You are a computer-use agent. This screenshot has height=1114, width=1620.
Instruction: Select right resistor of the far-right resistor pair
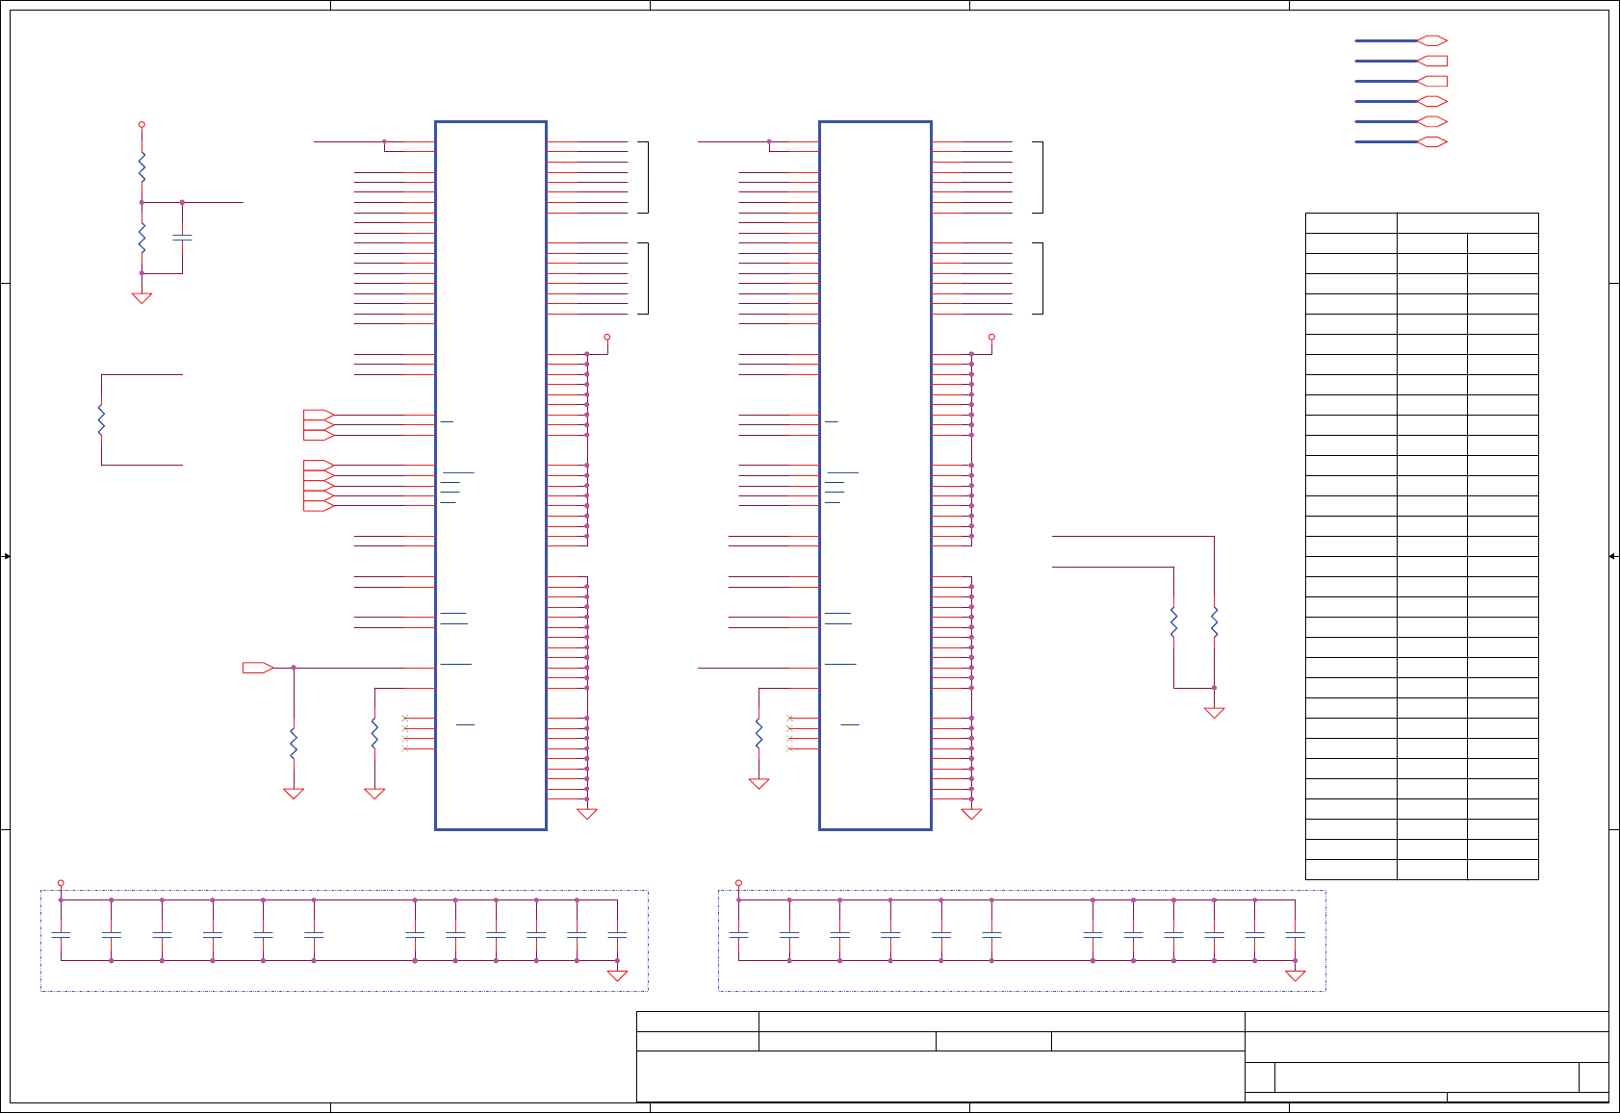pos(1214,622)
